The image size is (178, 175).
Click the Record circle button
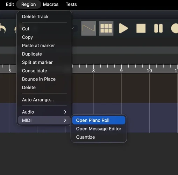pos(175,28)
